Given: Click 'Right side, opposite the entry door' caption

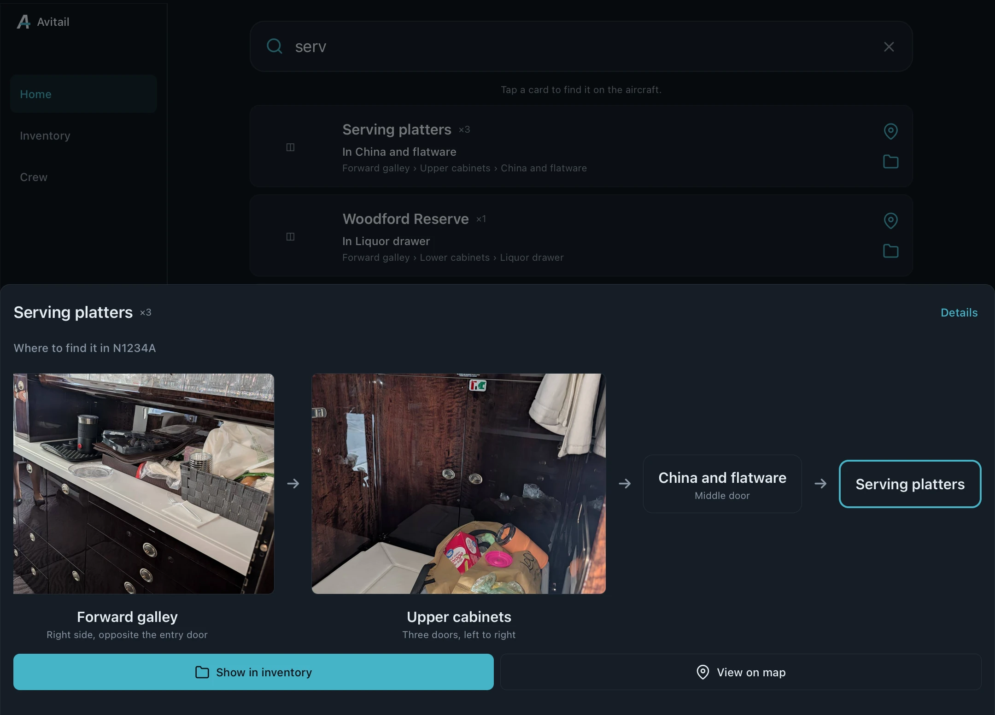Looking at the screenshot, I should point(127,634).
